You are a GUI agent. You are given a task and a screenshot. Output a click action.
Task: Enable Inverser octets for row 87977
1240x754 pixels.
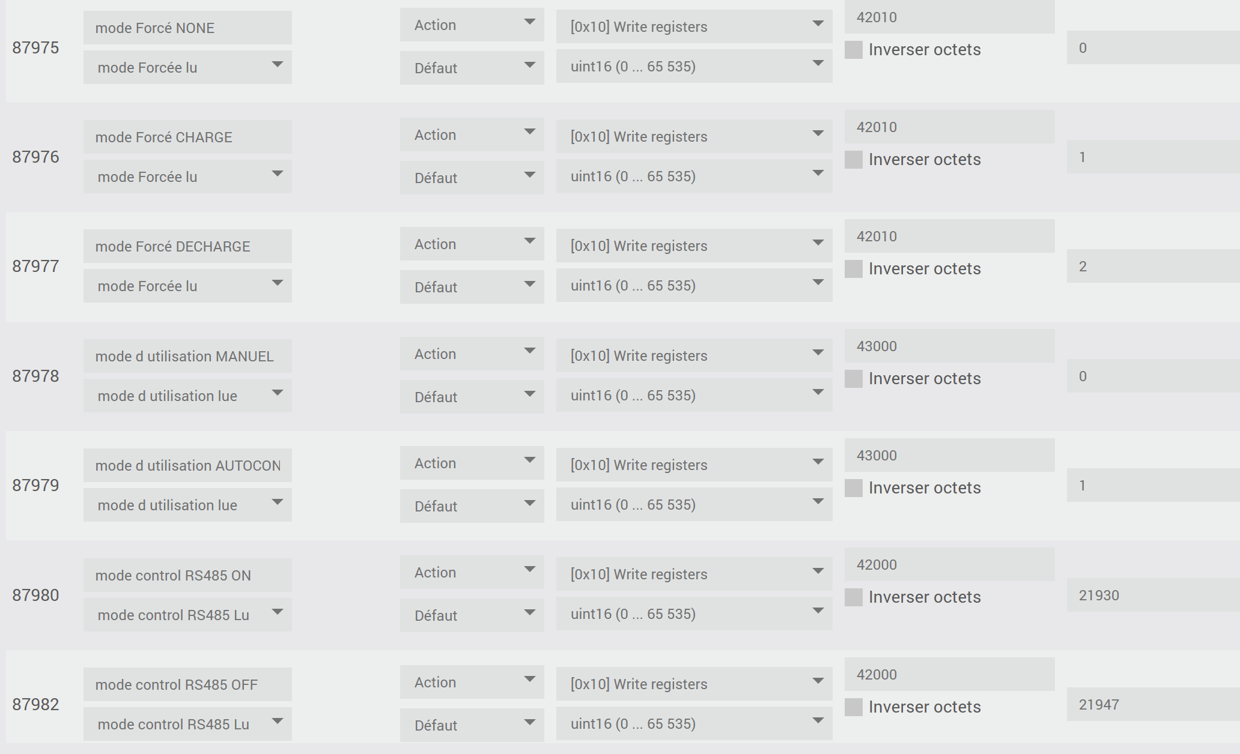[853, 269]
